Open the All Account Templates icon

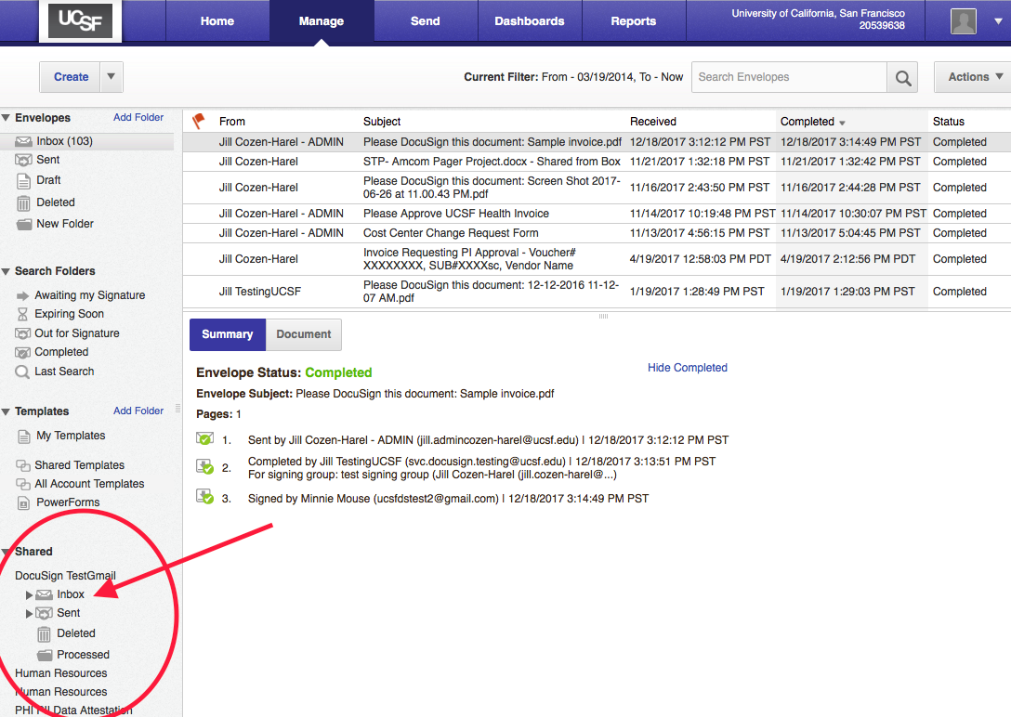pyautogui.click(x=23, y=484)
